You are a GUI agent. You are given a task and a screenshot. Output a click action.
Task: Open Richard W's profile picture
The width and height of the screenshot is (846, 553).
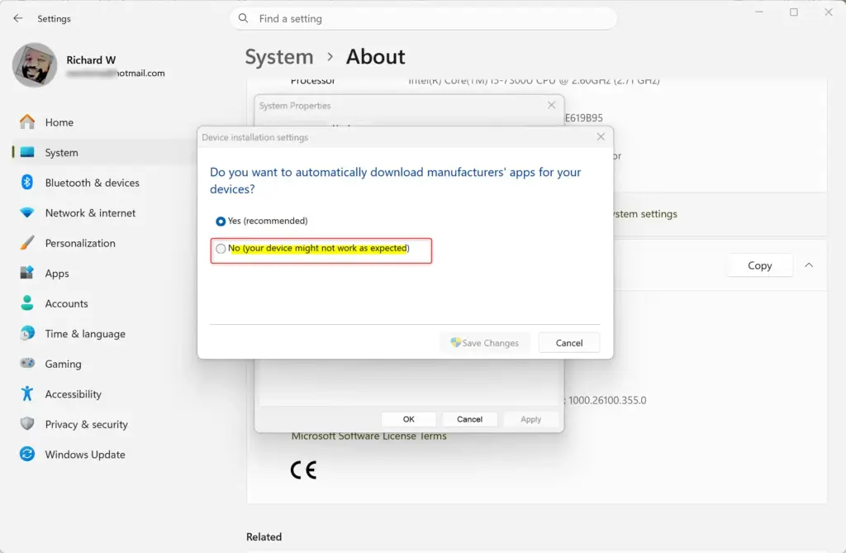35,64
